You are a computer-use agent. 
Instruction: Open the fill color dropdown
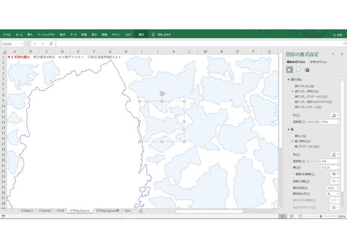click(335, 115)
